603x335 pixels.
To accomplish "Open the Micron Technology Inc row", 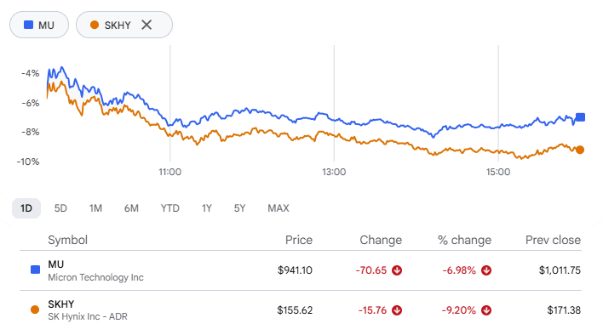I will click(x=301, y=270).
